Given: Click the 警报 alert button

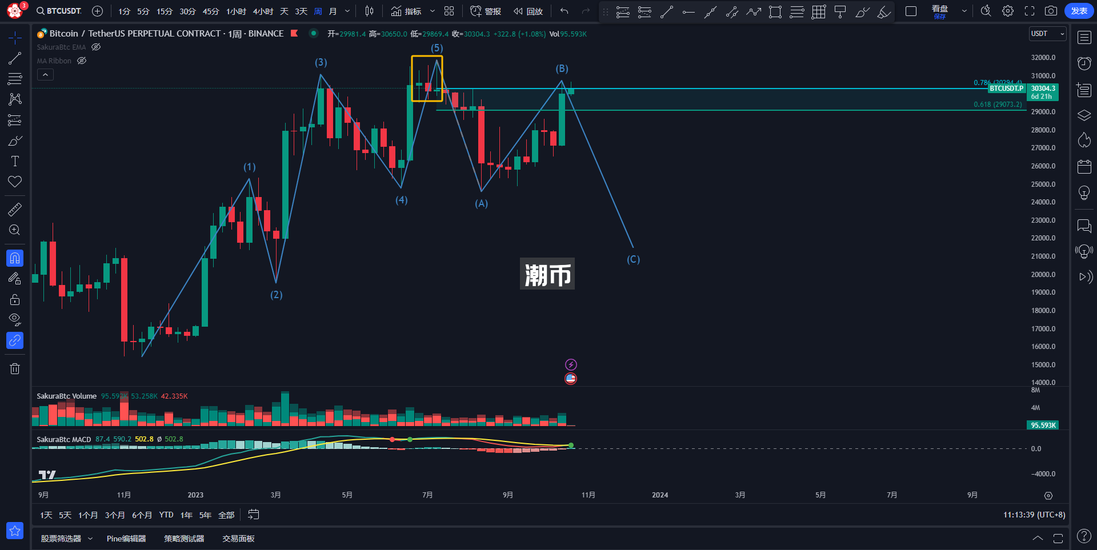Looking at the screenshot, I should (485, 11).
